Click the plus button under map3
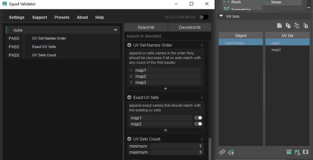The height and width of the screenshot is (160, 313). [x=166, y=89]
